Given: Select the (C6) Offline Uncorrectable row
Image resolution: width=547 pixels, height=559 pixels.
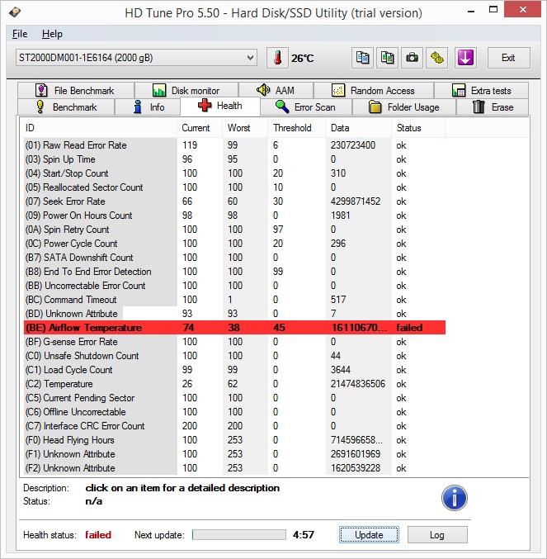Looking at the screenshot, I should [234, 412].
